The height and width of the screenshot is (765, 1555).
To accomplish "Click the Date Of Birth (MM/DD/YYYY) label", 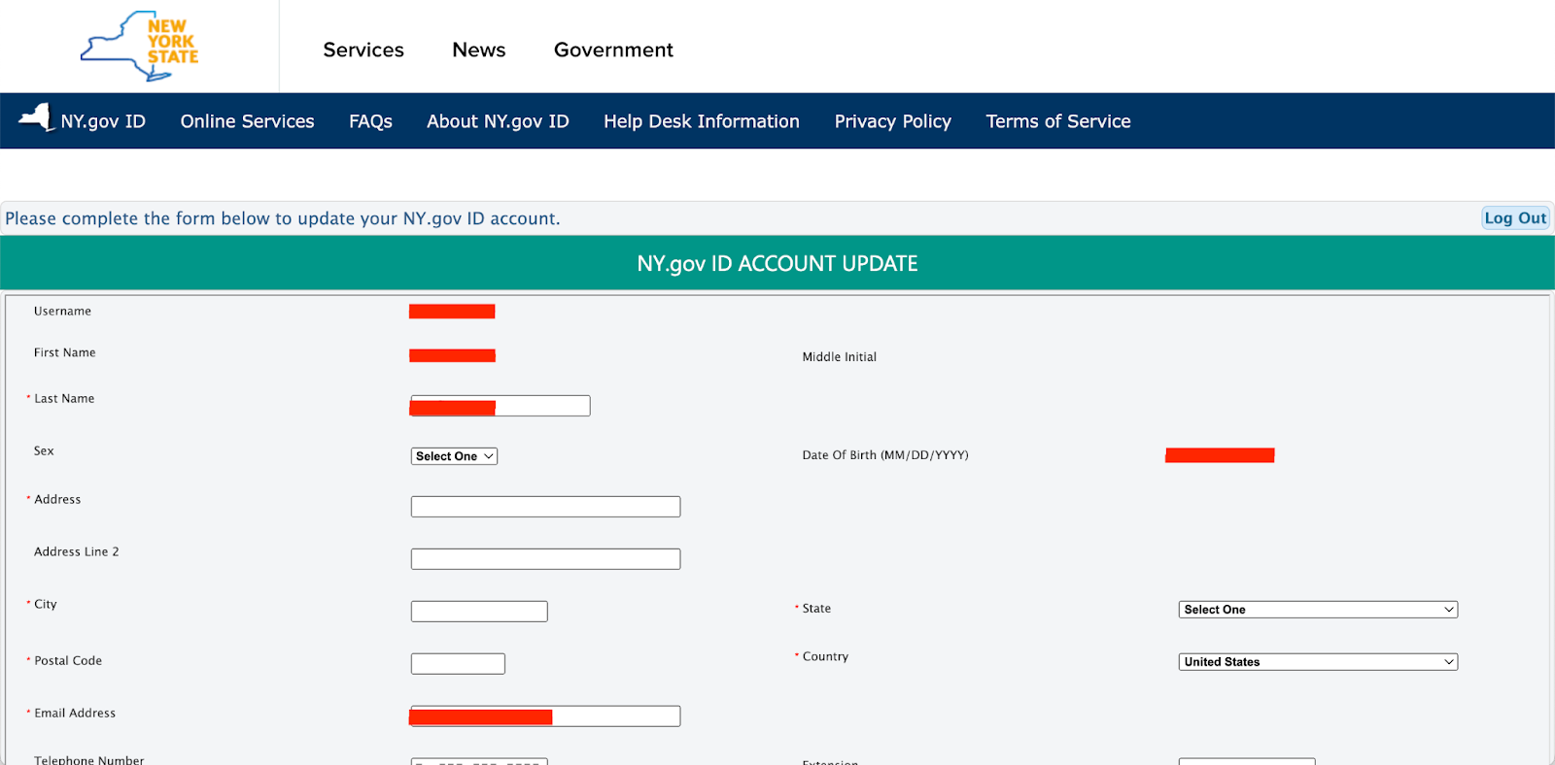I will click(885, 455).
